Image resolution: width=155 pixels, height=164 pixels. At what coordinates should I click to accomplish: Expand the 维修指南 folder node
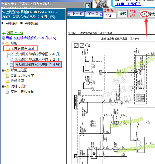[3, 81]
